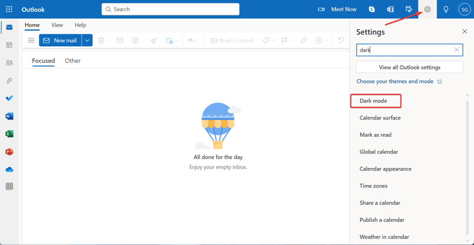The width and height of the screenshot is (474, 245).
Task: Click the Report shield icon
Action: click(135, 40)
